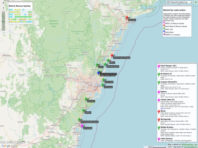Click the St Helena 16 green list pin
198x148 pixels.
tap(159, 75)
